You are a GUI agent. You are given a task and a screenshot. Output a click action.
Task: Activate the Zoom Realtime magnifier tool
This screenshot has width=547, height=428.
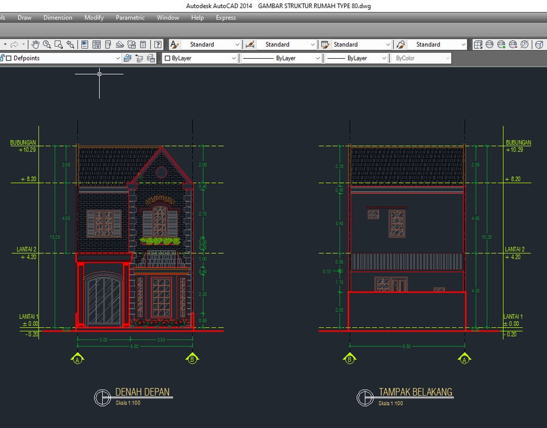click(47, 44)
